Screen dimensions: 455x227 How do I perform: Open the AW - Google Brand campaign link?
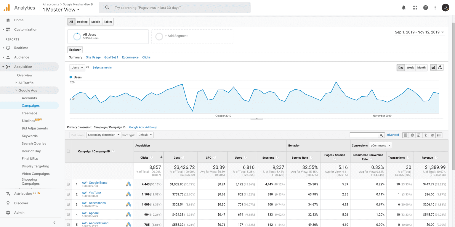click(x=95, y=183)
